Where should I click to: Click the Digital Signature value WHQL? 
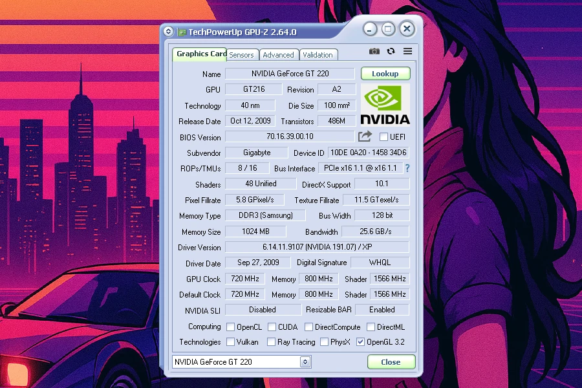click(380, 263)
